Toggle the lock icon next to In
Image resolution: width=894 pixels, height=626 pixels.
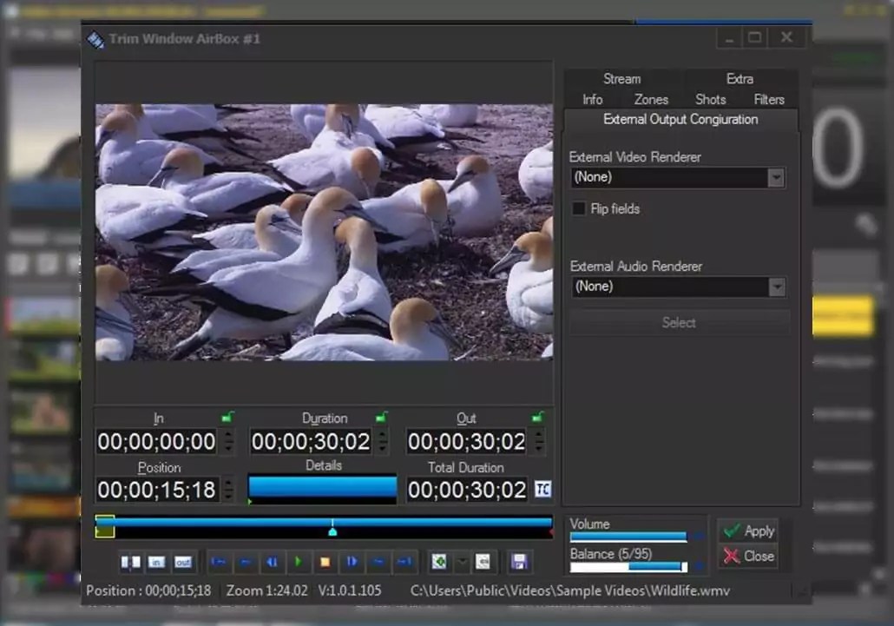pyautogui.click(x=227, y=418)
